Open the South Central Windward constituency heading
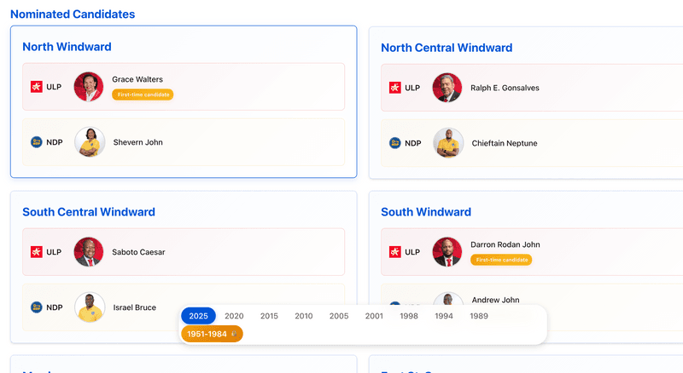683x373 pixels. (89, 212)
